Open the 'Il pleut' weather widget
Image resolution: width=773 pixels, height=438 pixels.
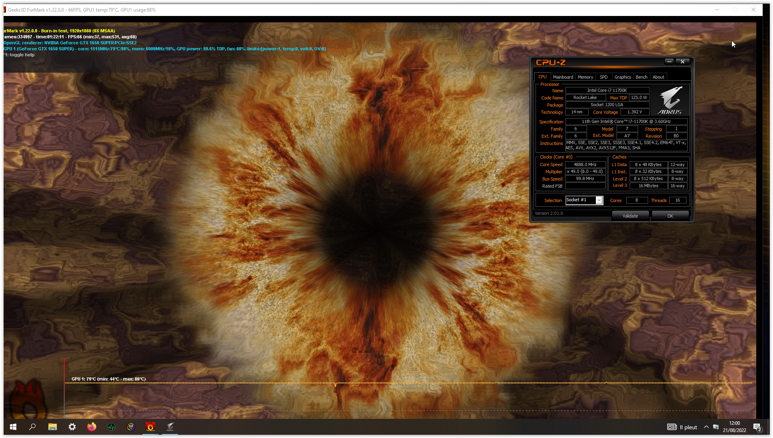tap(682, 427)
